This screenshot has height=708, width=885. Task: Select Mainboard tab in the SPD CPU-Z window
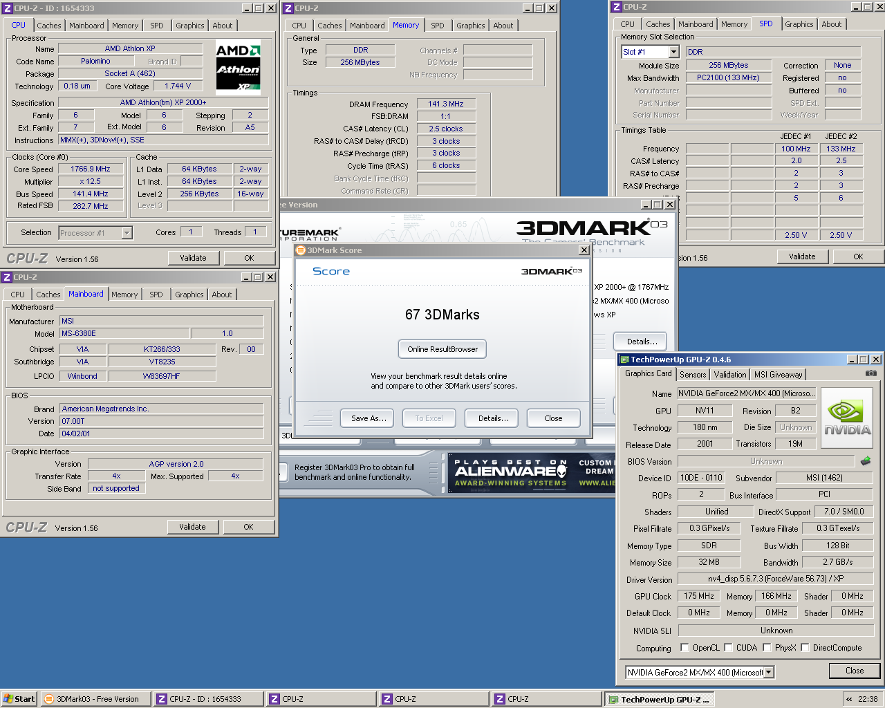click(x=696, y=24)
